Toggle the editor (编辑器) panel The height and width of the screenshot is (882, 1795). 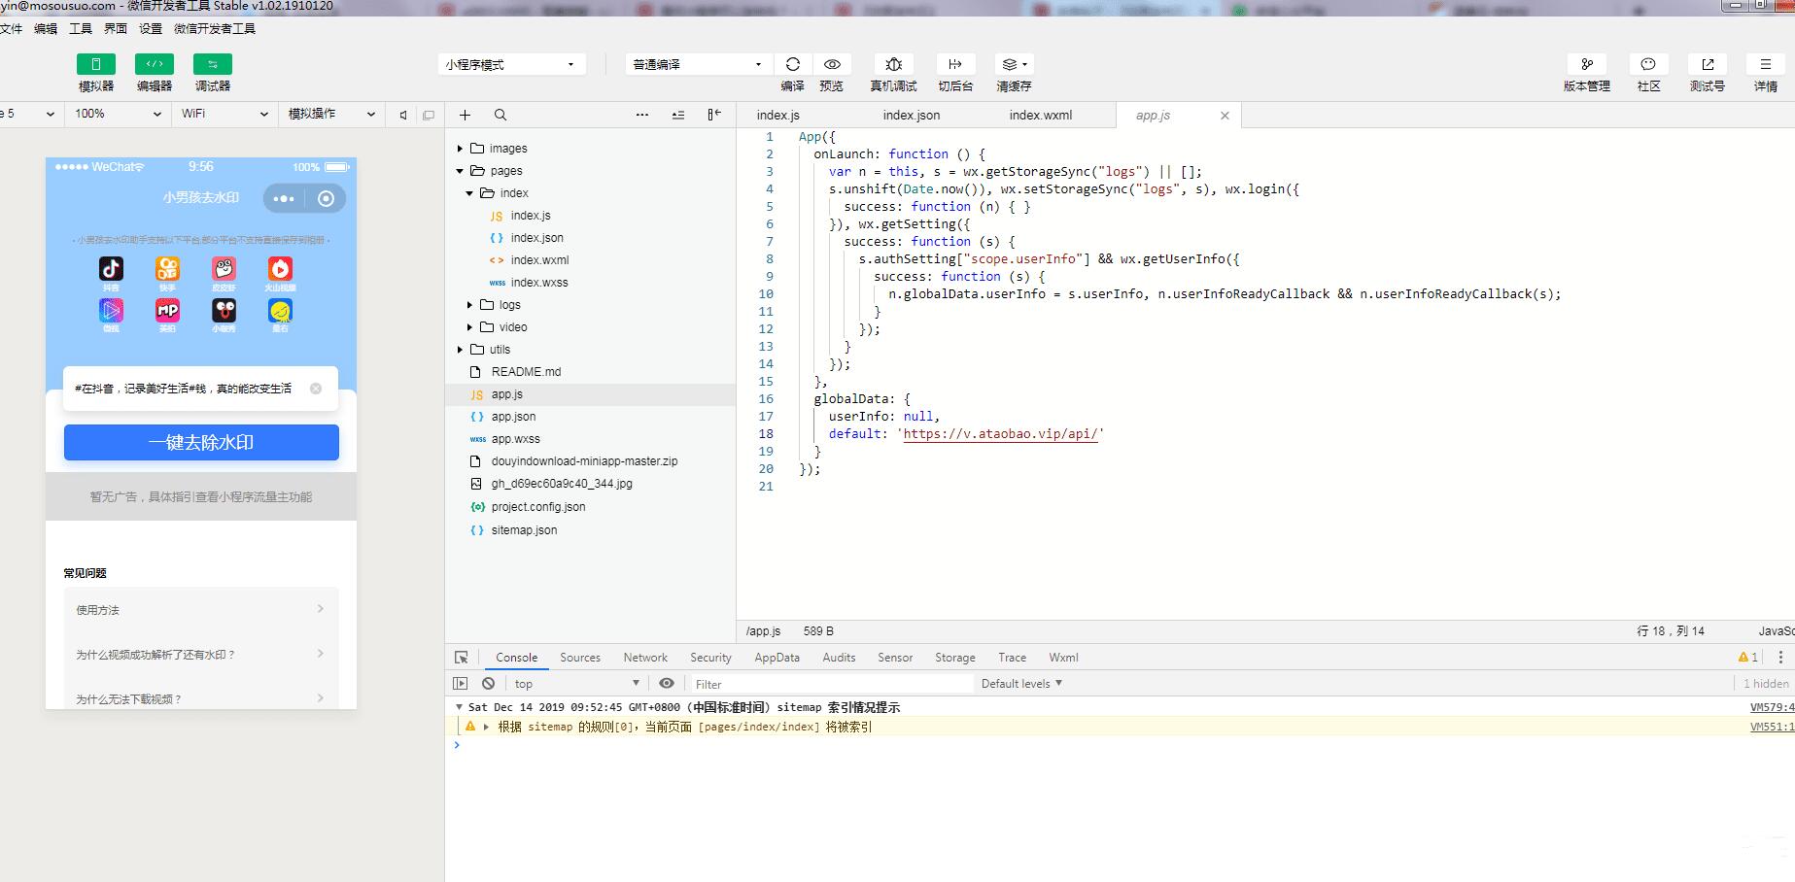[155, 64]
